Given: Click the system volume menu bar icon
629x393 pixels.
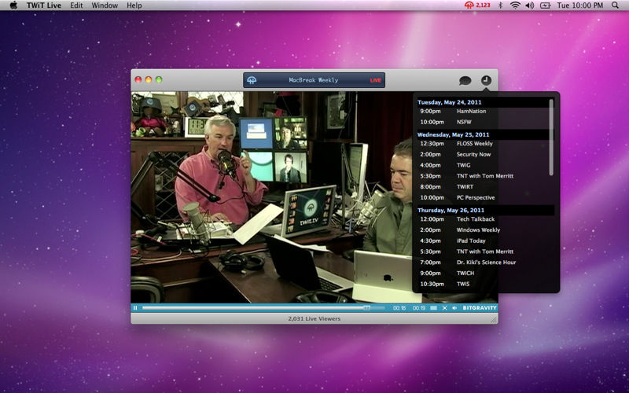Looking at the screenshot, I should (529, 6).
